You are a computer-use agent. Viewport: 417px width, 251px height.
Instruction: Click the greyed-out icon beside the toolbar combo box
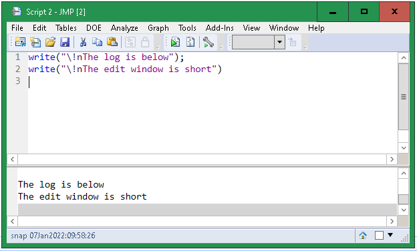coord(292,42)
